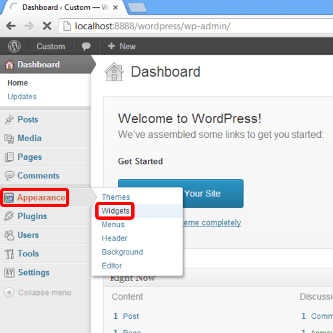
Task: Click the Right Now widget title
Action: 133,278
